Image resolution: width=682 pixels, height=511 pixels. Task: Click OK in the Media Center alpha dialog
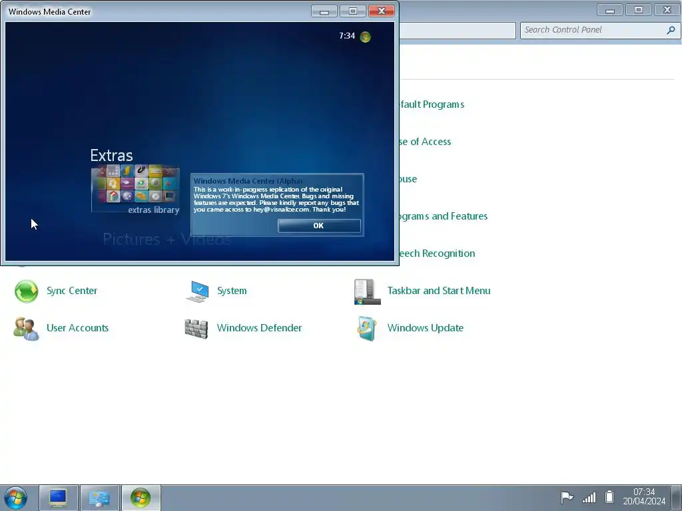[319, 226]
